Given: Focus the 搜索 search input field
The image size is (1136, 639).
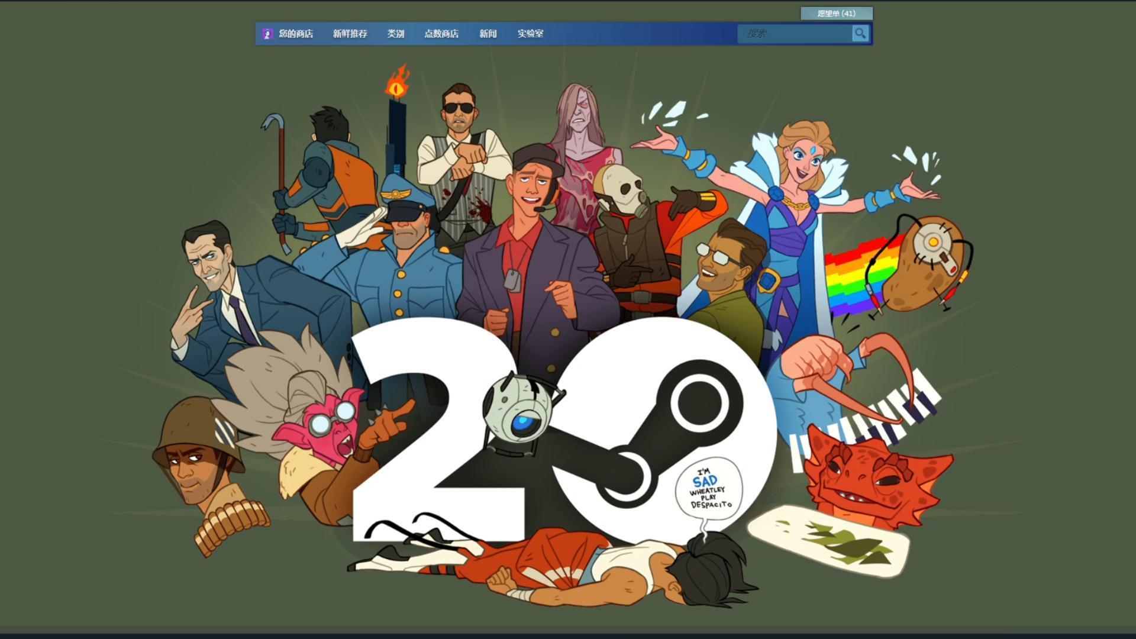Looking at the screenshot, I should point(795,34).
